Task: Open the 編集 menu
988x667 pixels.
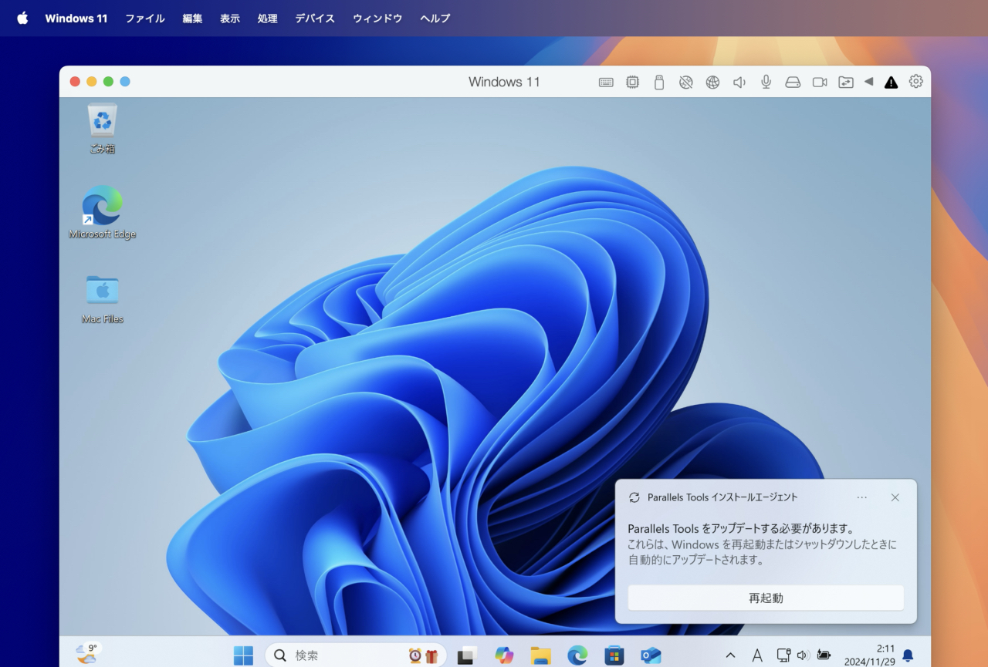Action: pos(193,19)
